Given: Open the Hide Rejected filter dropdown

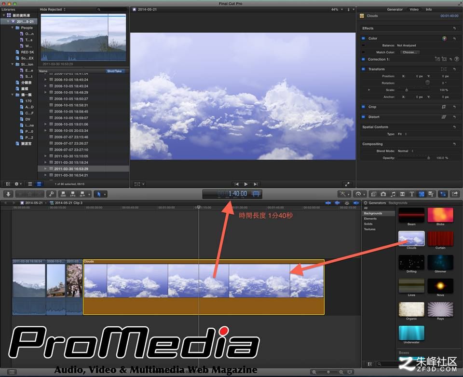Looking at the screenshot, I should 53,10.
